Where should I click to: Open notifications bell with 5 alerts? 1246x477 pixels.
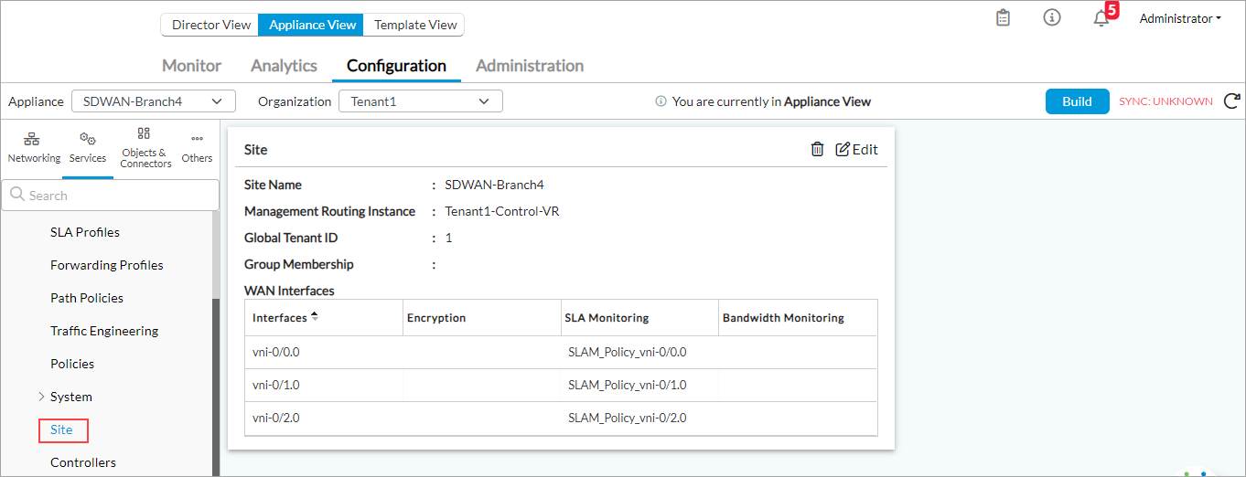[x=1101, y=18]
